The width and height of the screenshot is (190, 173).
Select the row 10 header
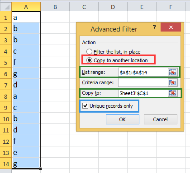click(x=6, y=118)
